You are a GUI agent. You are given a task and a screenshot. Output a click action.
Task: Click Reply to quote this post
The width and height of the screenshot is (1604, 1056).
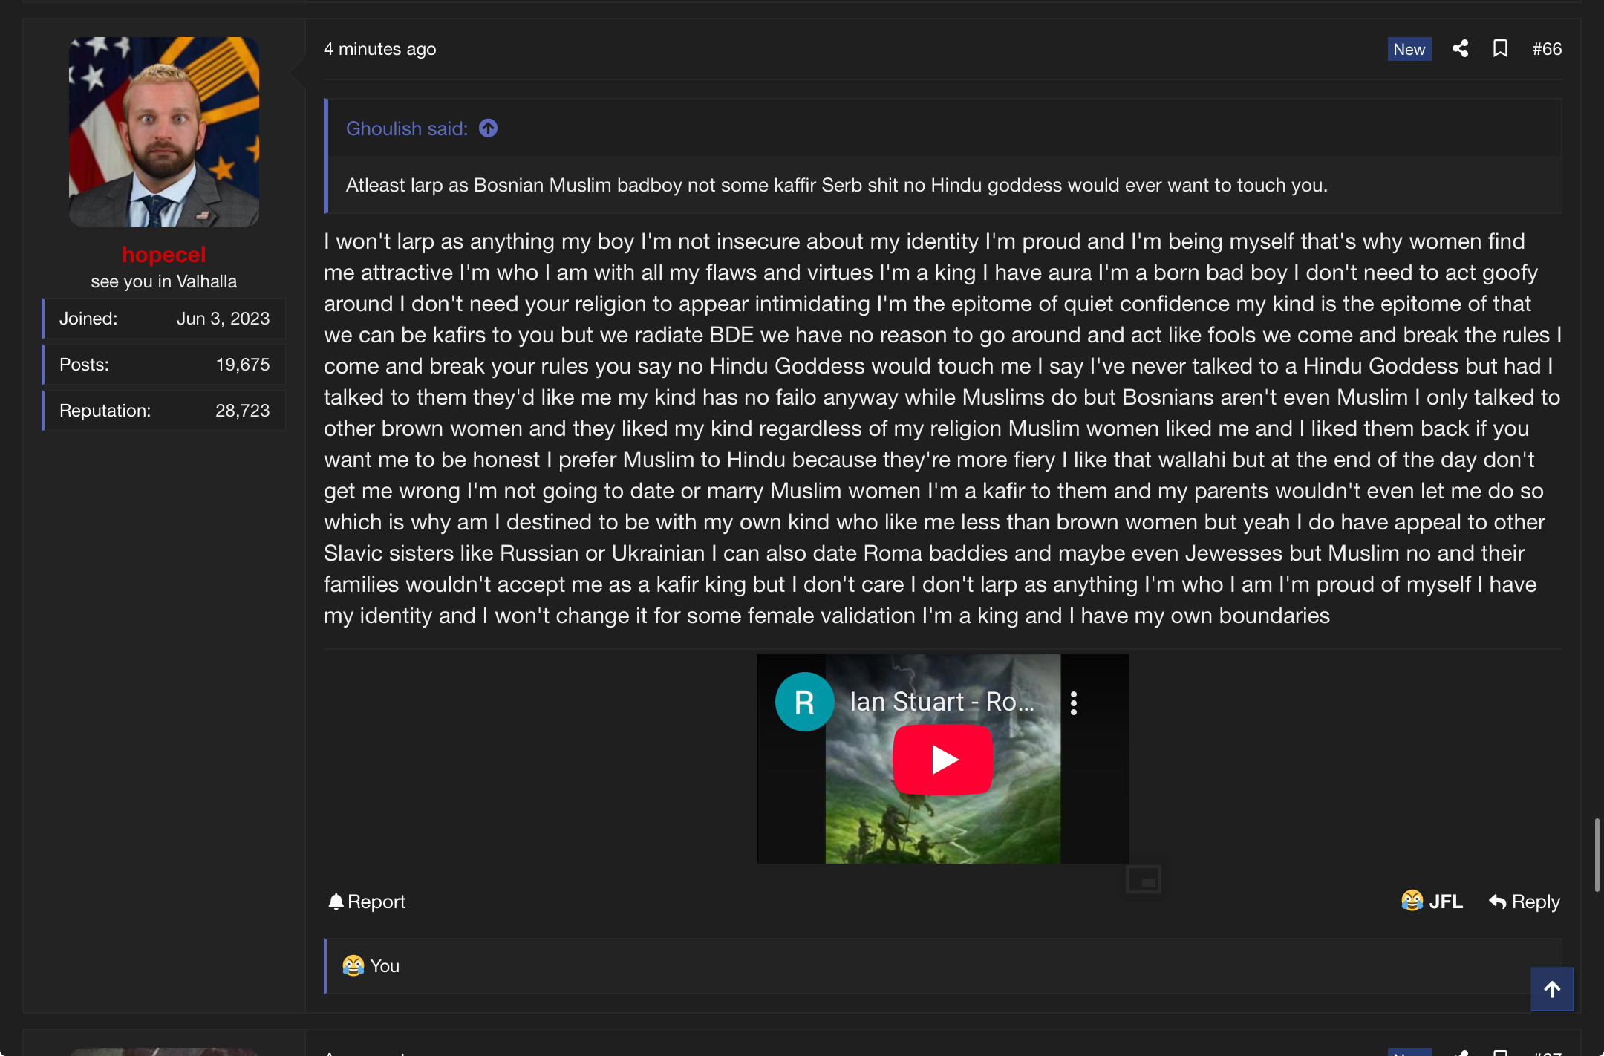(x=1525, y=902)
